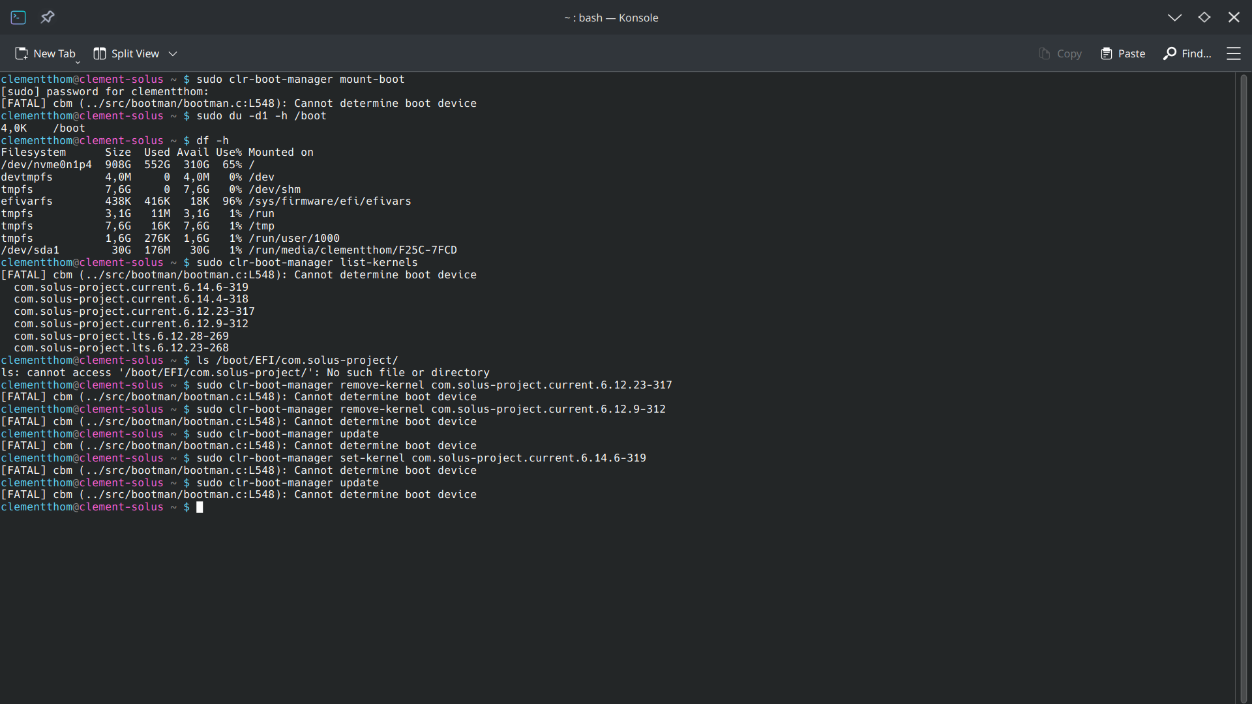Click the Paste clipboard icon
The image size is (1252, 704).
(x=1107, y=53)
